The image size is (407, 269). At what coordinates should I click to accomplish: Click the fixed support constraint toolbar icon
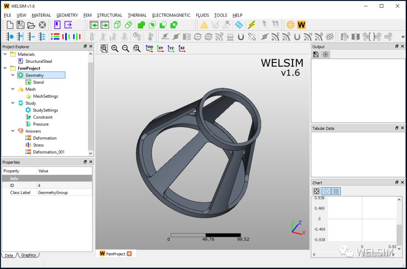point(9,36)
